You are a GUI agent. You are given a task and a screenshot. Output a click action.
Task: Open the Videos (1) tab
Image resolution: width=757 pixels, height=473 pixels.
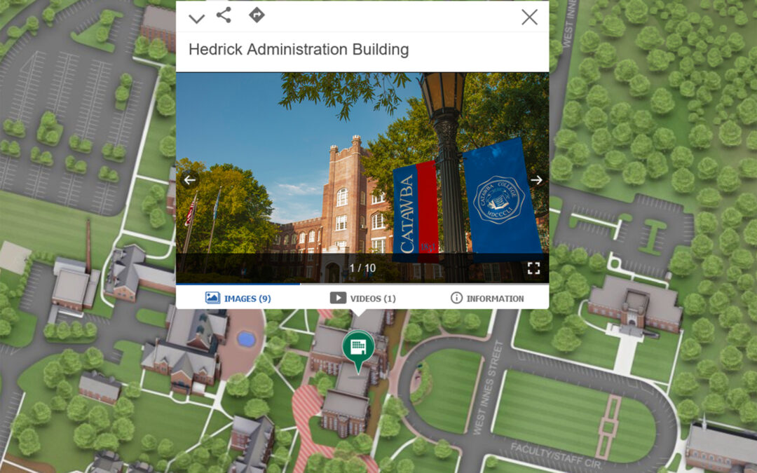[x=362, y=298]
